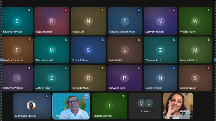Click muted mic icon on Marzia Yousufi tile
This screenshot has width=216, height=121.
(x=66, y=40)
